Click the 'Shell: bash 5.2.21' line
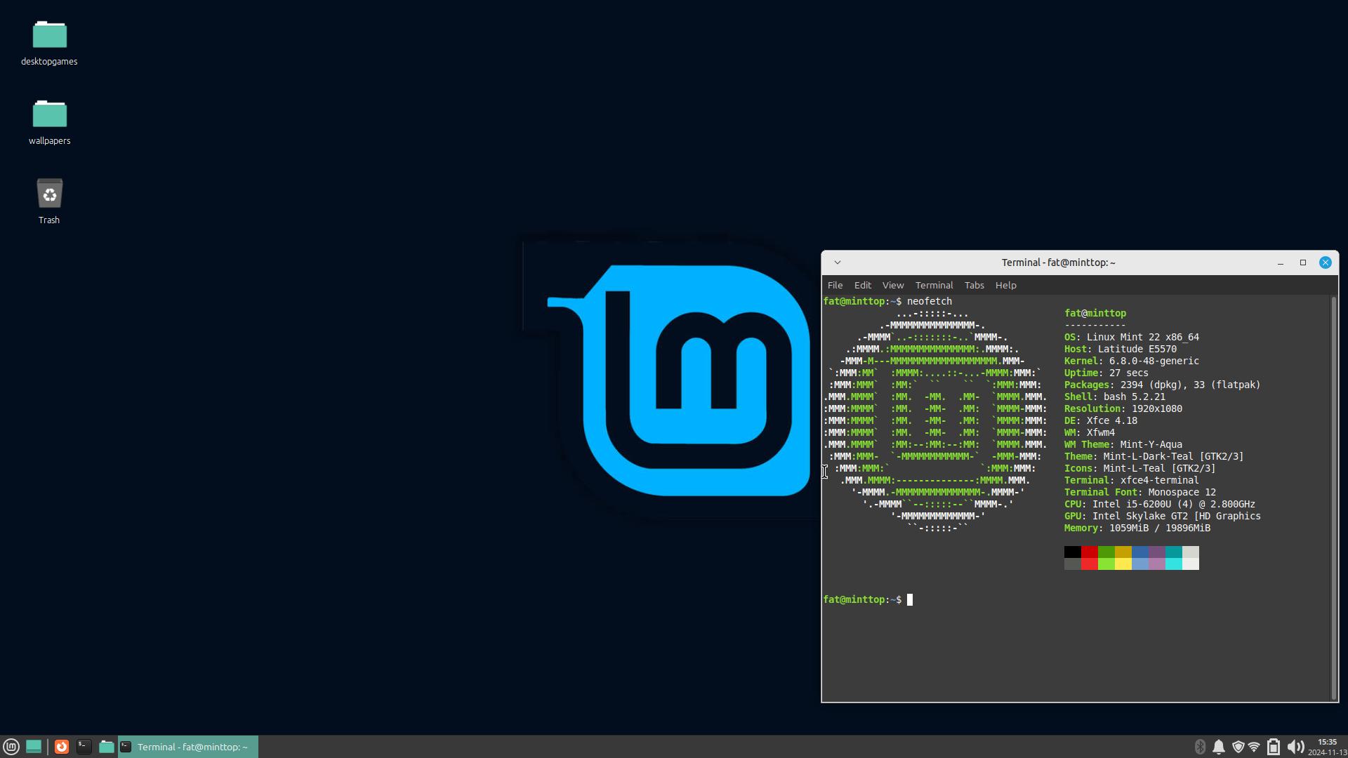This screenshot has height=758, width=1348. (x=1115, y=397)
